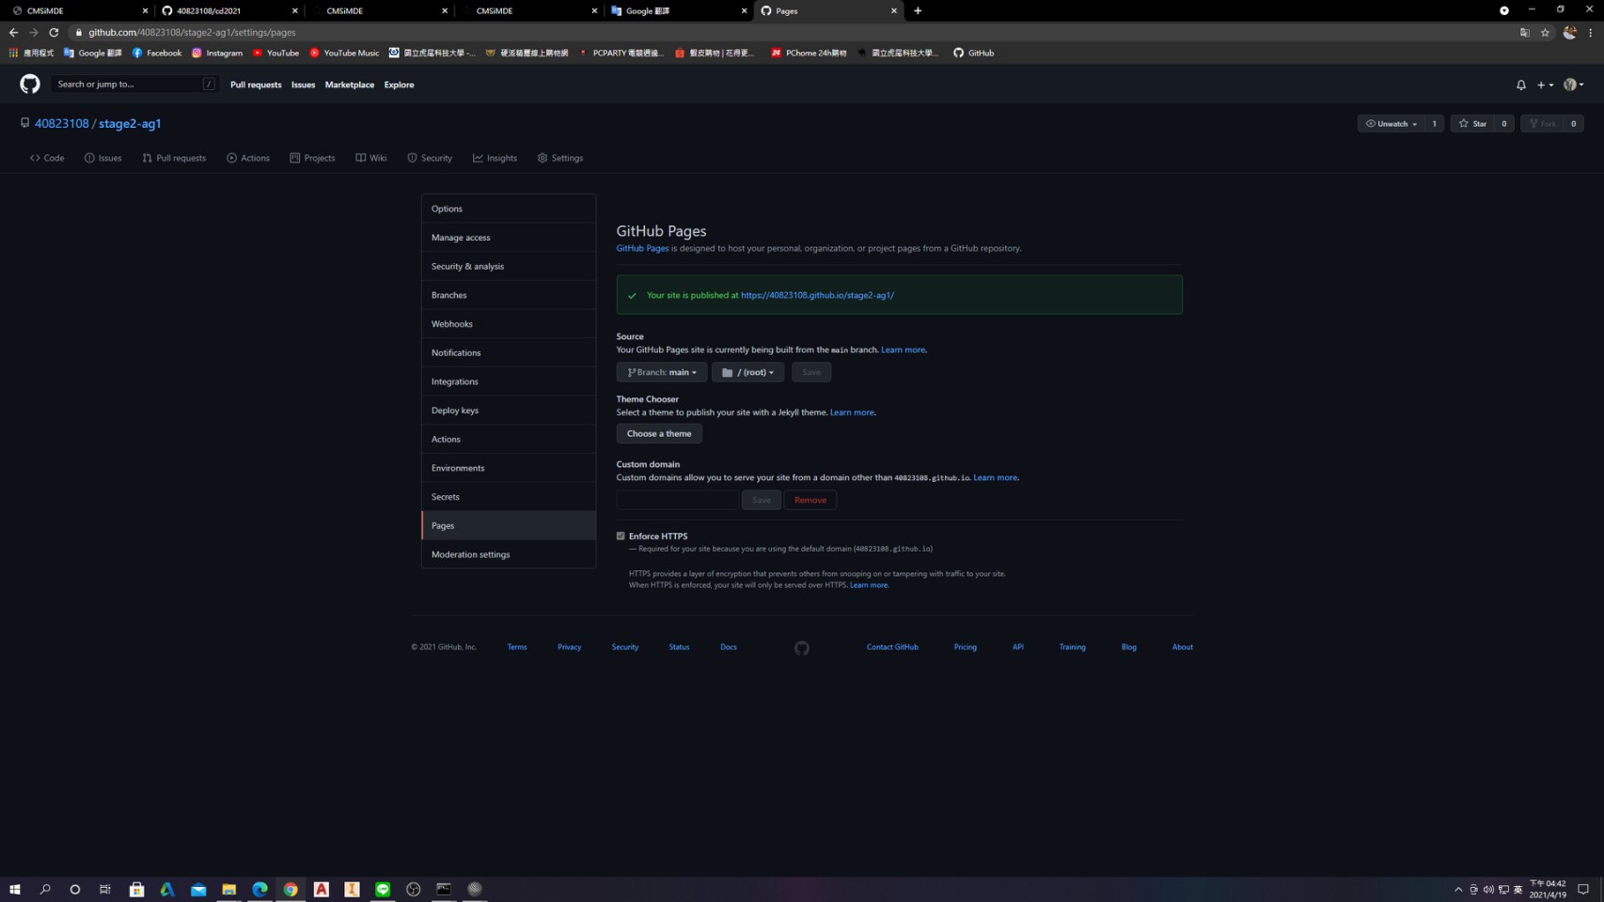Image resolution: width=1604 pixels, height=902 pixels.
Task: Open GitHub bookmark in bookmarks bar
Action: [x=973, y=53]
